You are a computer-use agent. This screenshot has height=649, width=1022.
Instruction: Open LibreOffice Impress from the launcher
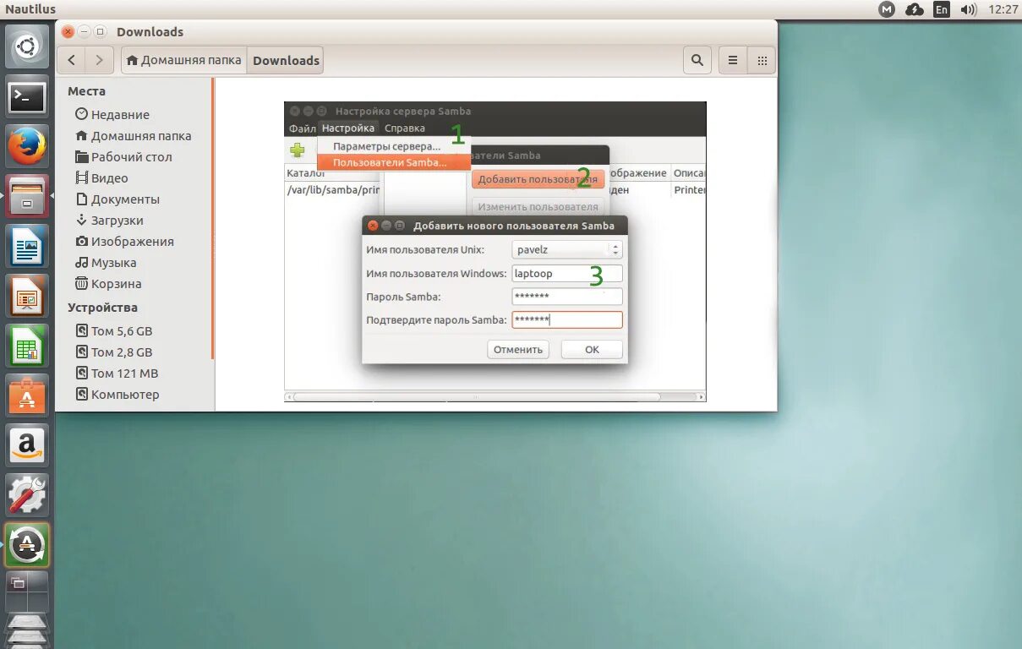click(x=28, y=297)
